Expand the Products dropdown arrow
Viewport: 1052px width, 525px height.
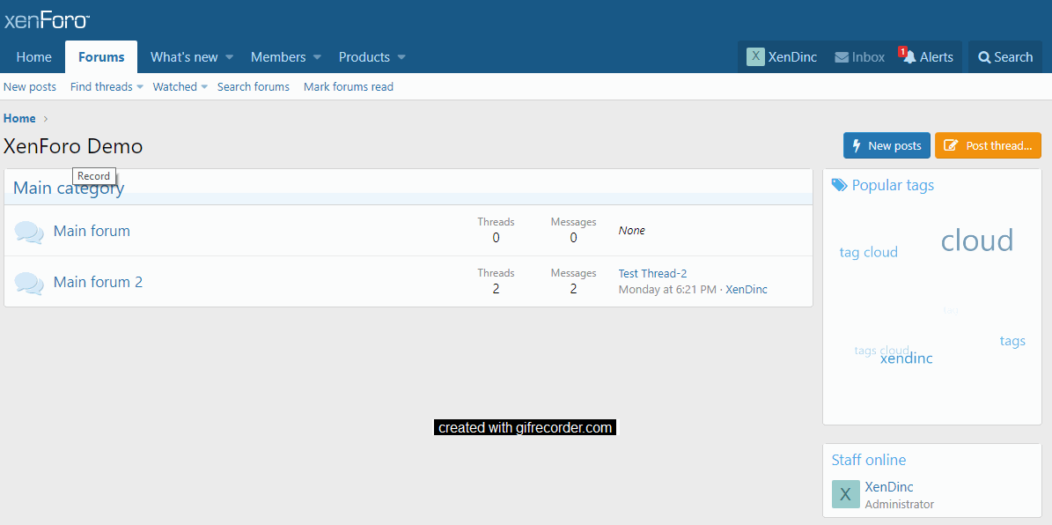pyautogui.click(x=401, y=57)
